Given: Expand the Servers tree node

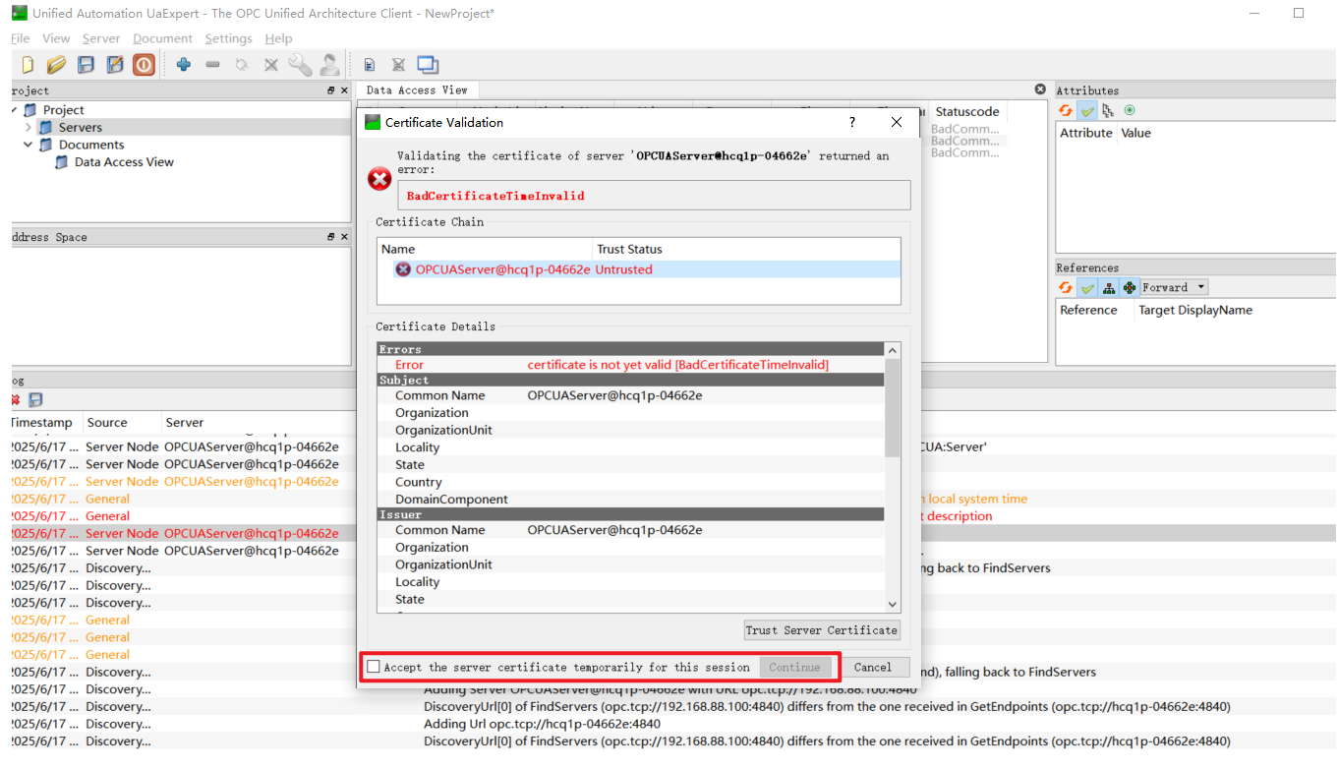Looking at the screenshot, I should (x=28, y=127).
